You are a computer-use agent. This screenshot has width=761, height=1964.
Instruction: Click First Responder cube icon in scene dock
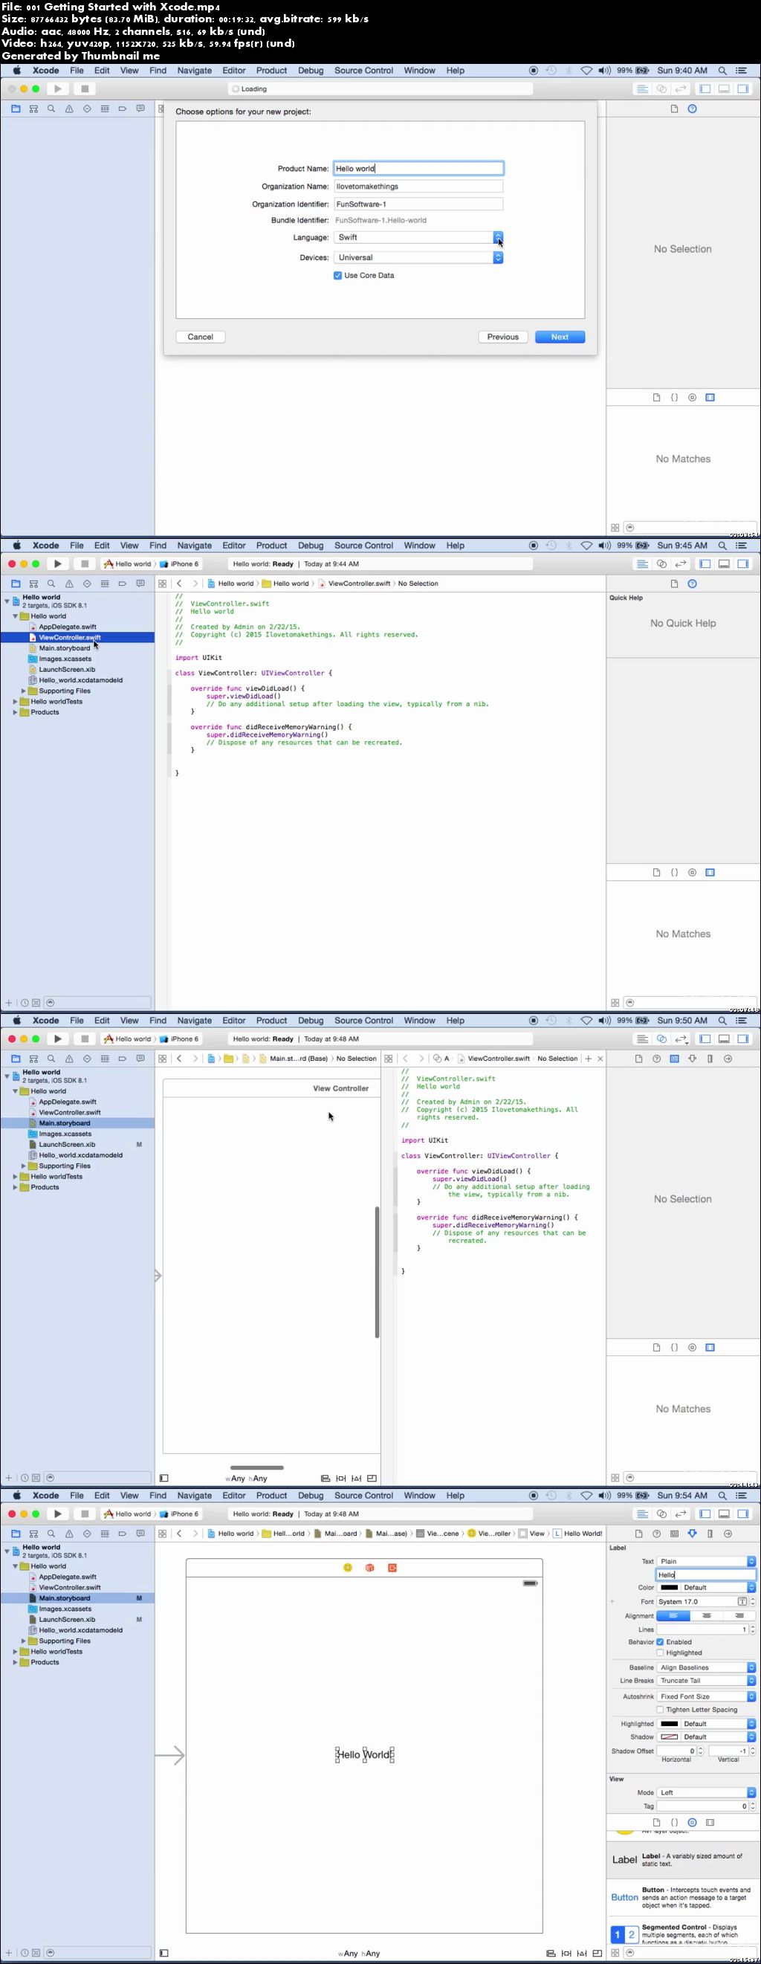[x=370, y=1568]
